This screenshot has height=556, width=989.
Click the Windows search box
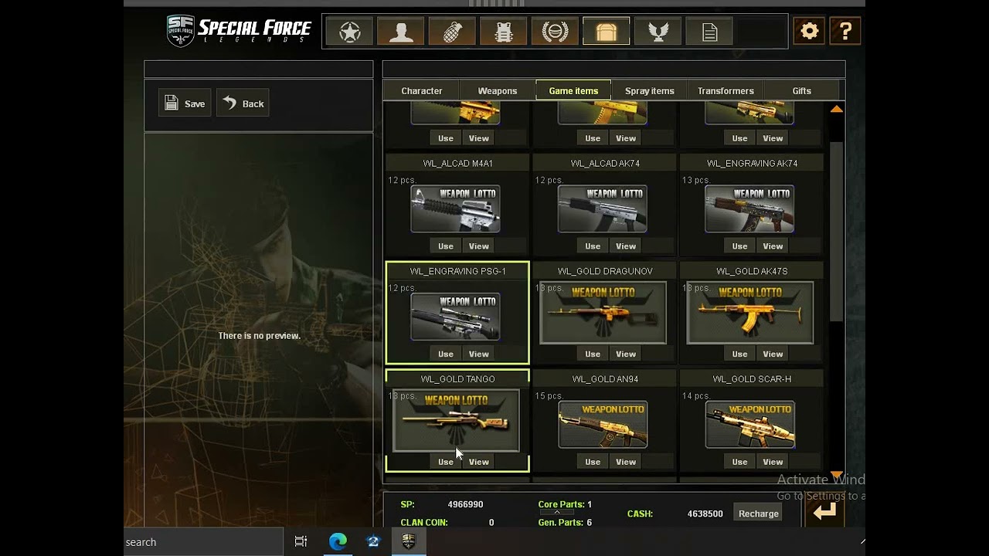point(203,541)
